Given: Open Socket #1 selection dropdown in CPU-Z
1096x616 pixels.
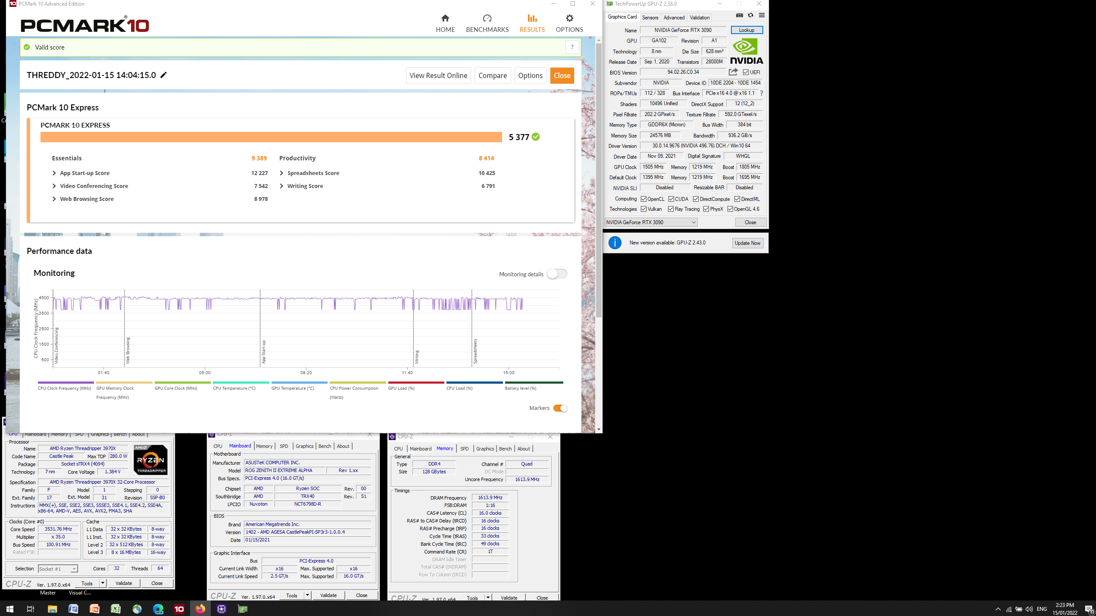Looking at the screenshot, I should click(58, 569).
